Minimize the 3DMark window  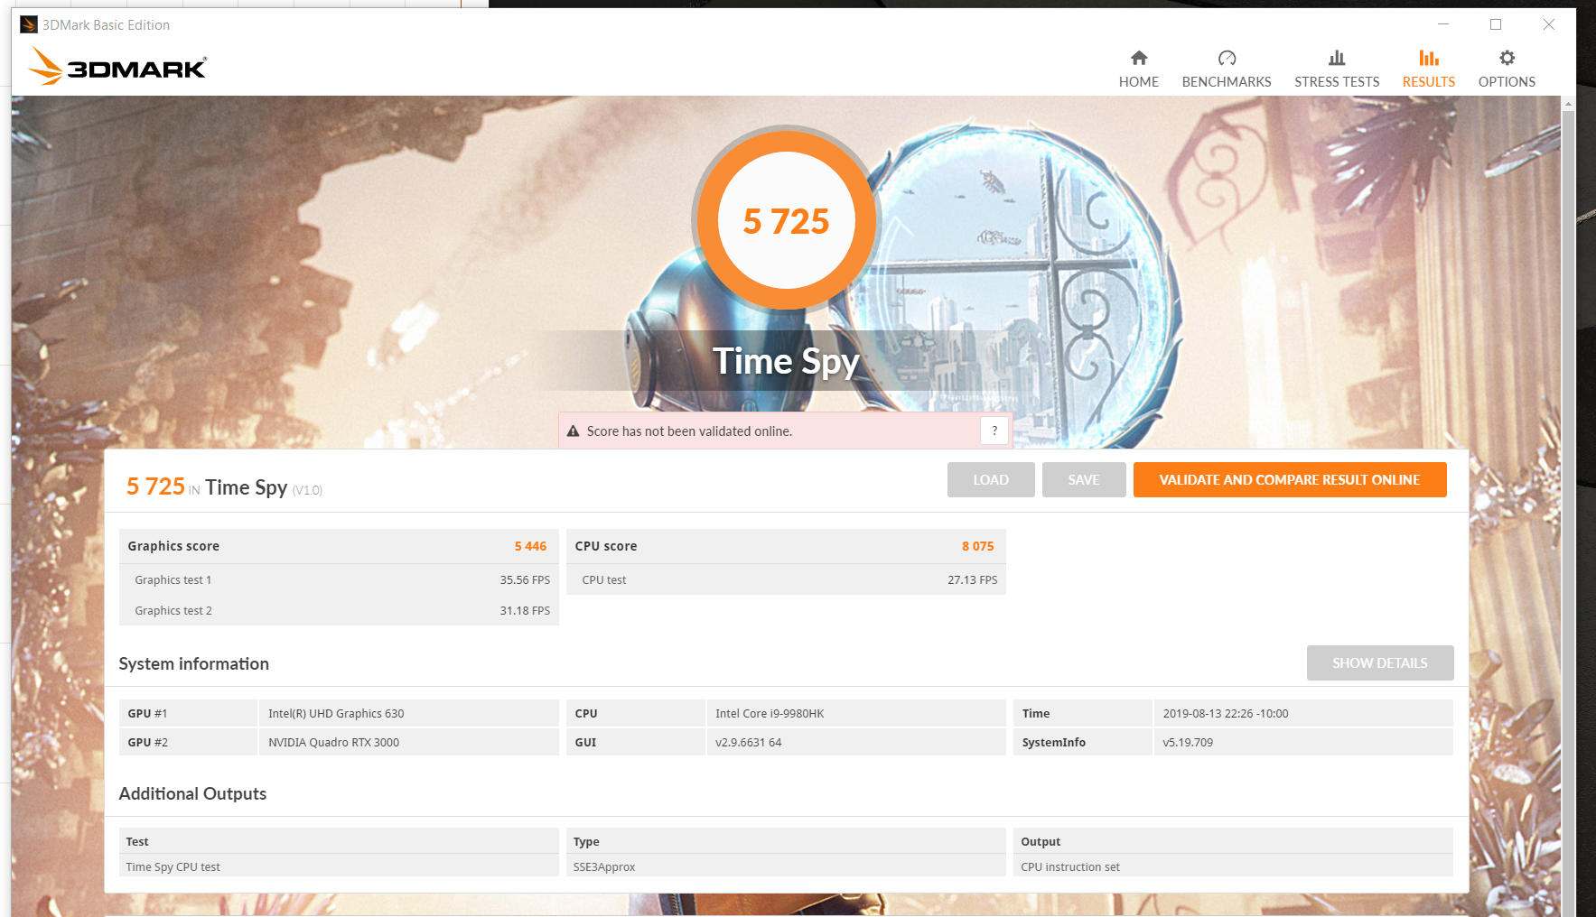(1443, 24)
